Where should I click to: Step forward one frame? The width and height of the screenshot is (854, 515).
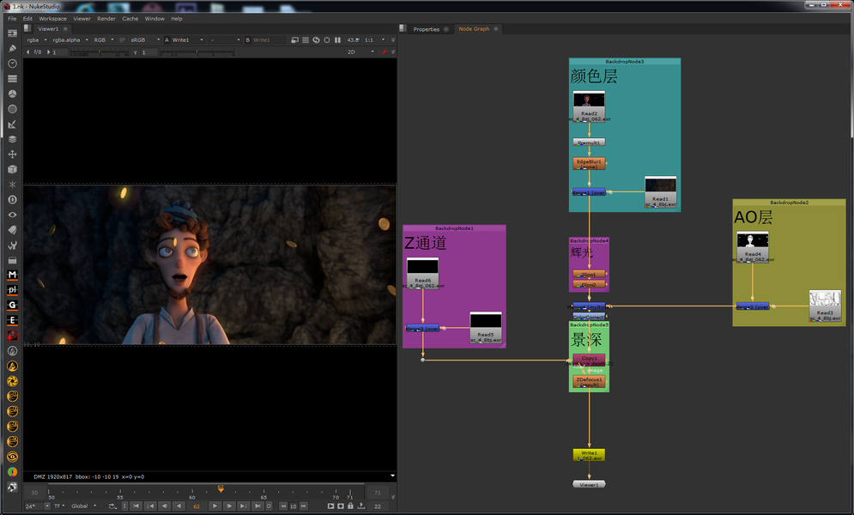(229, 506)
